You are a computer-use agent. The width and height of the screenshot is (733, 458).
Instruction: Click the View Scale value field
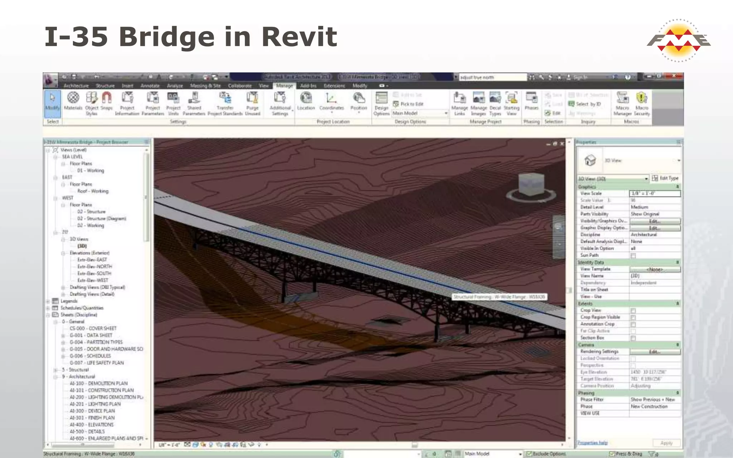coord(655,194)
